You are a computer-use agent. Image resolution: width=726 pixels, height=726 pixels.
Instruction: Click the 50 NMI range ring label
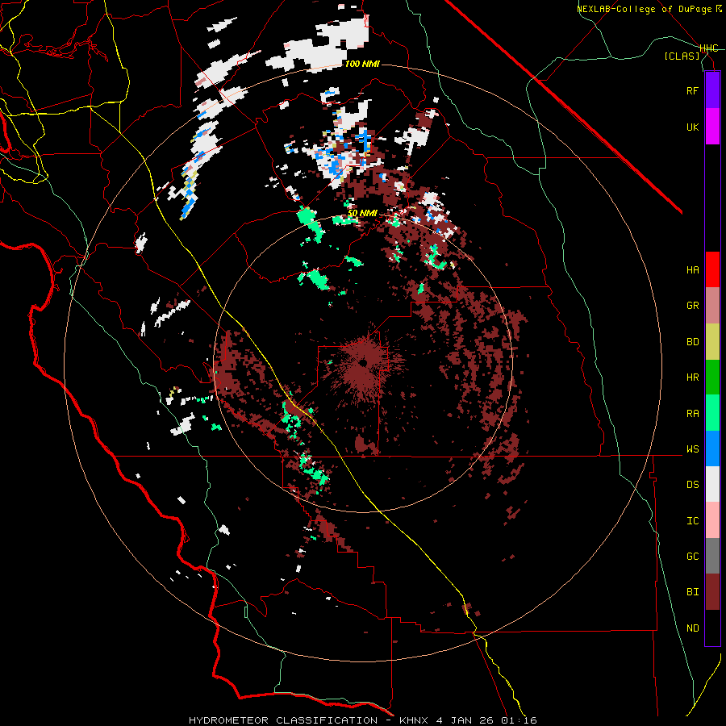pyautogui.click(x=362, y=214)
